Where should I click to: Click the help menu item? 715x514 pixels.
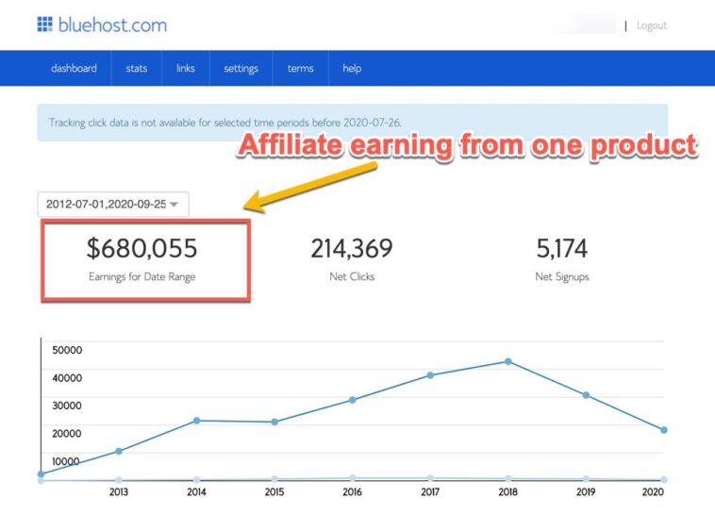pyautogui.click(x=352, y=69)
